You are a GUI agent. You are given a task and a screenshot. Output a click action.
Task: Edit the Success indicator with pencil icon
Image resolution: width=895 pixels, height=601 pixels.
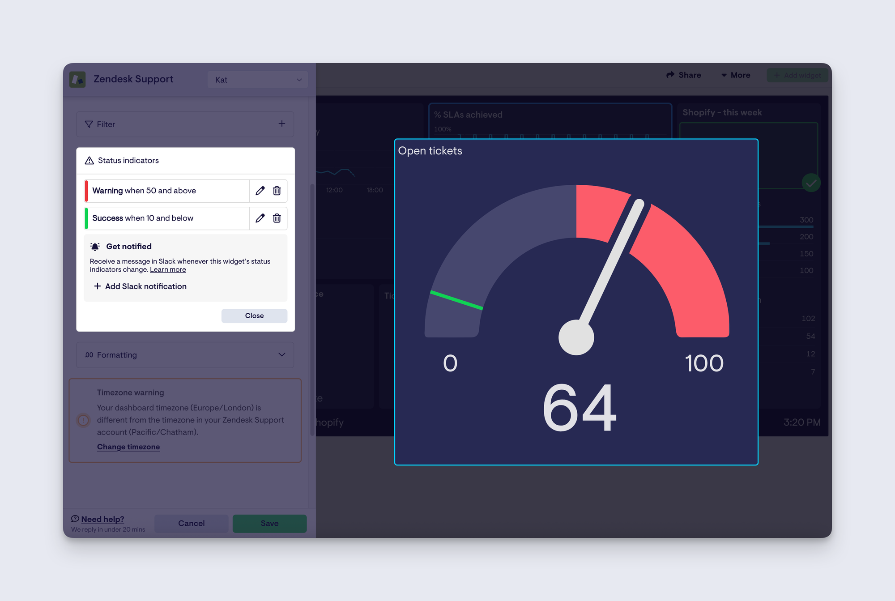click(x=260, y=218)
